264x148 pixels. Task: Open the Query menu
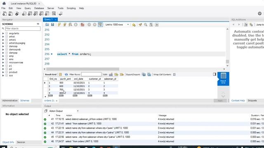(x=28, y=8)
